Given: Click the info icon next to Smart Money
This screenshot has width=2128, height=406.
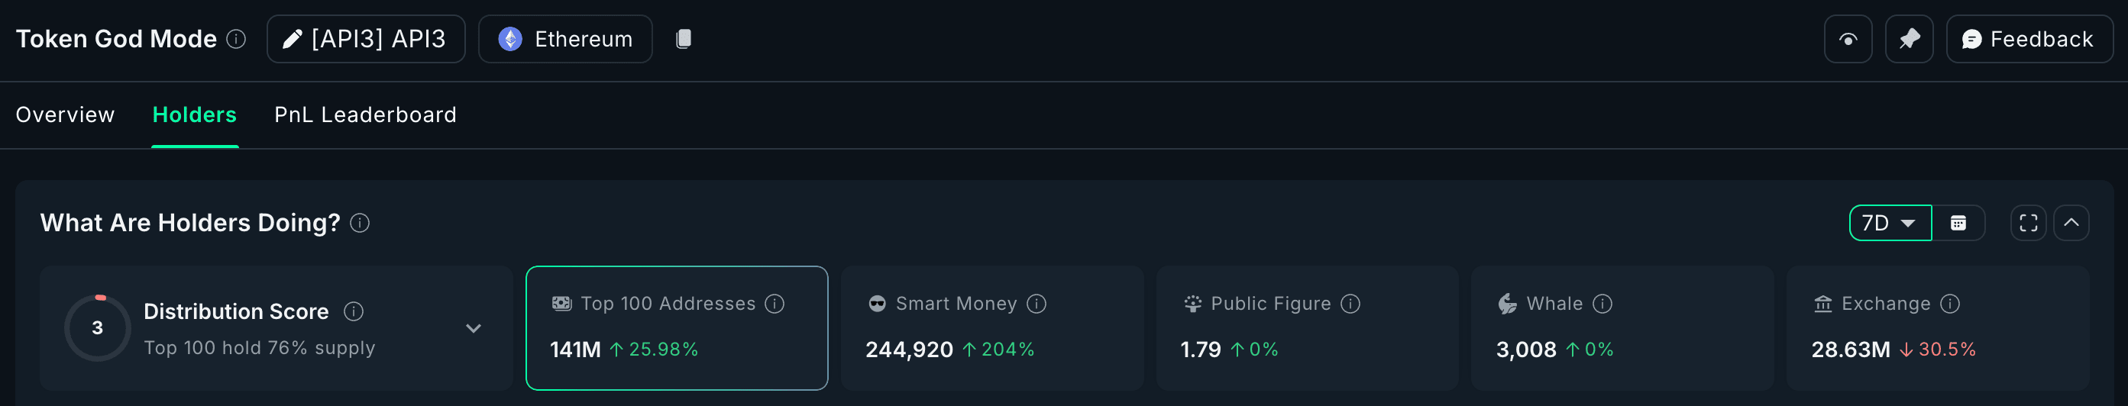Looking at the screenshot, I should [1036, 304].
